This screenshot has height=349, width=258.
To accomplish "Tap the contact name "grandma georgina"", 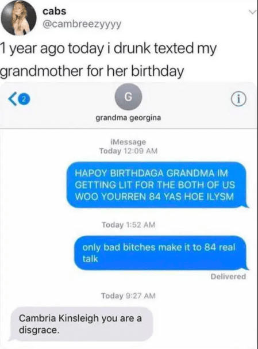I will tap(128, 117).
